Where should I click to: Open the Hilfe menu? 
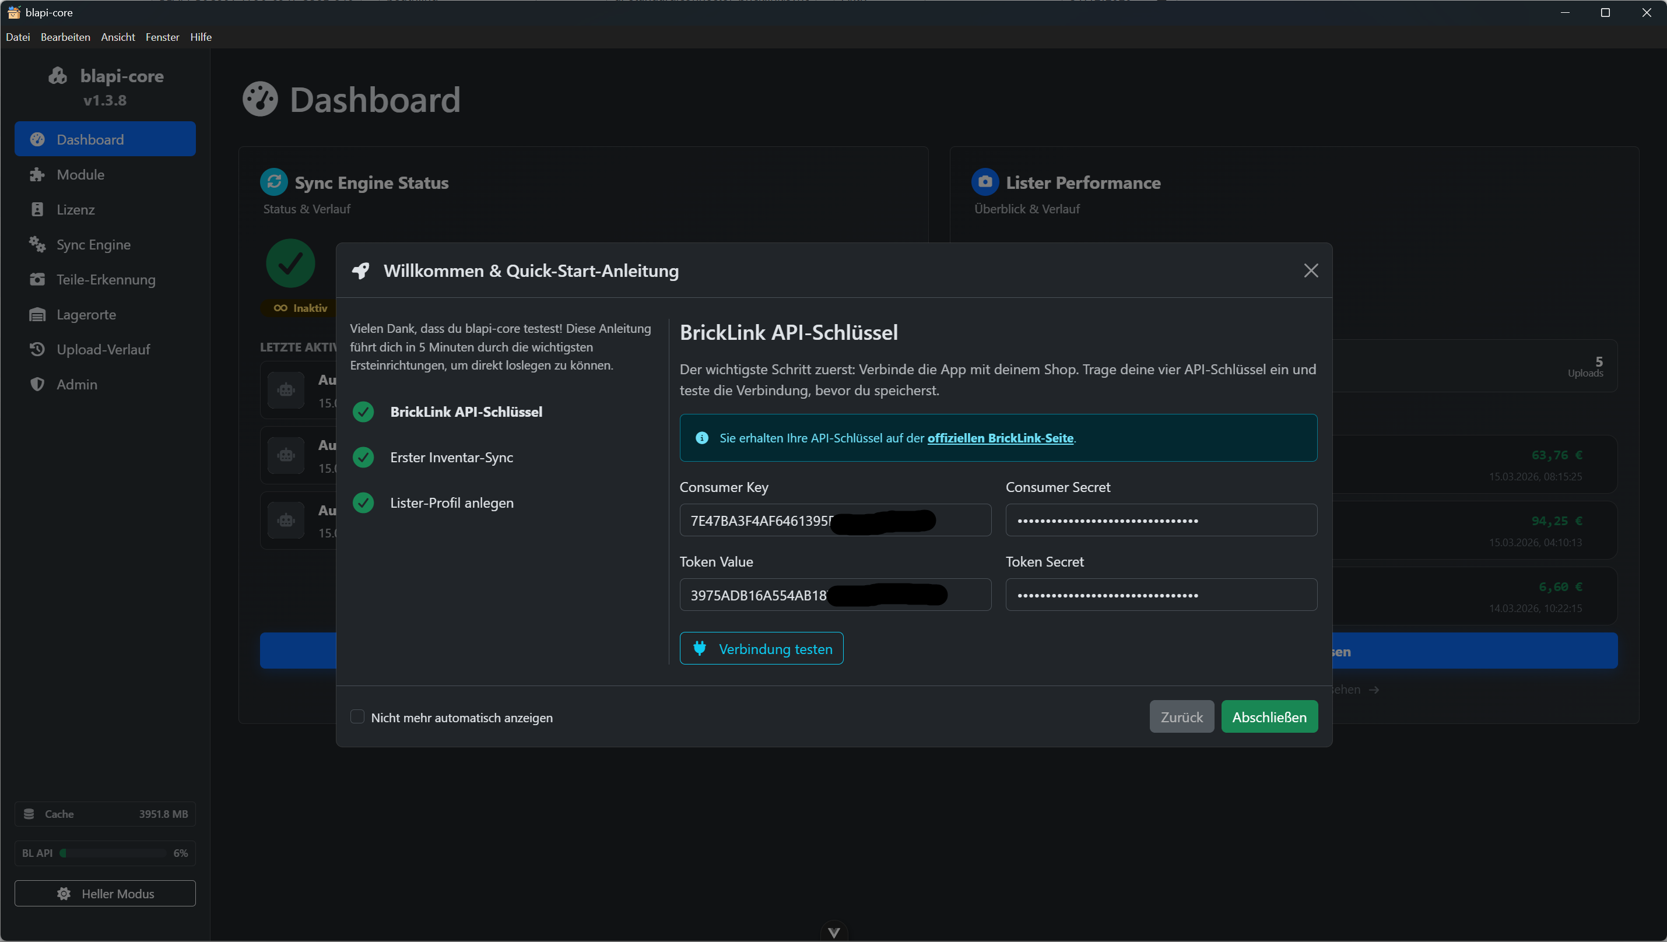pos(201,37)
